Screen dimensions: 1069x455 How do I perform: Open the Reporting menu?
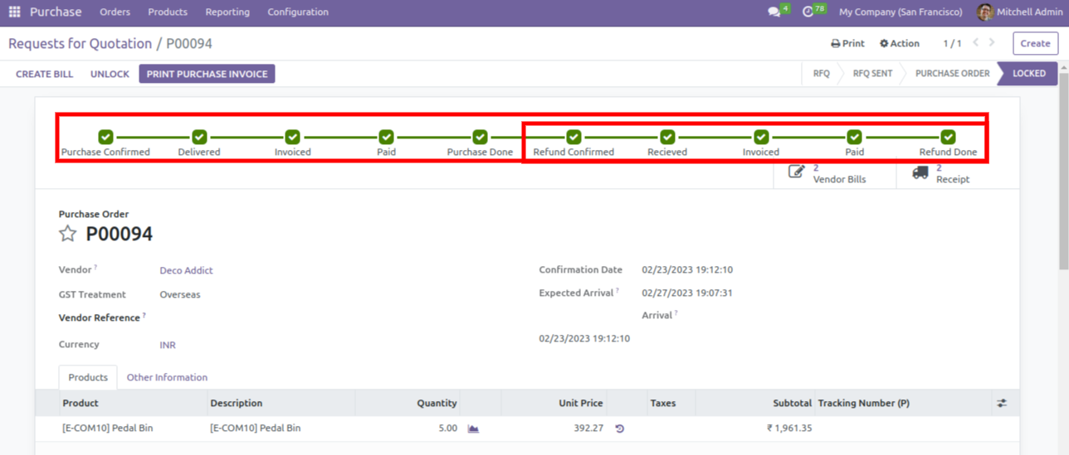coord(227,12)
